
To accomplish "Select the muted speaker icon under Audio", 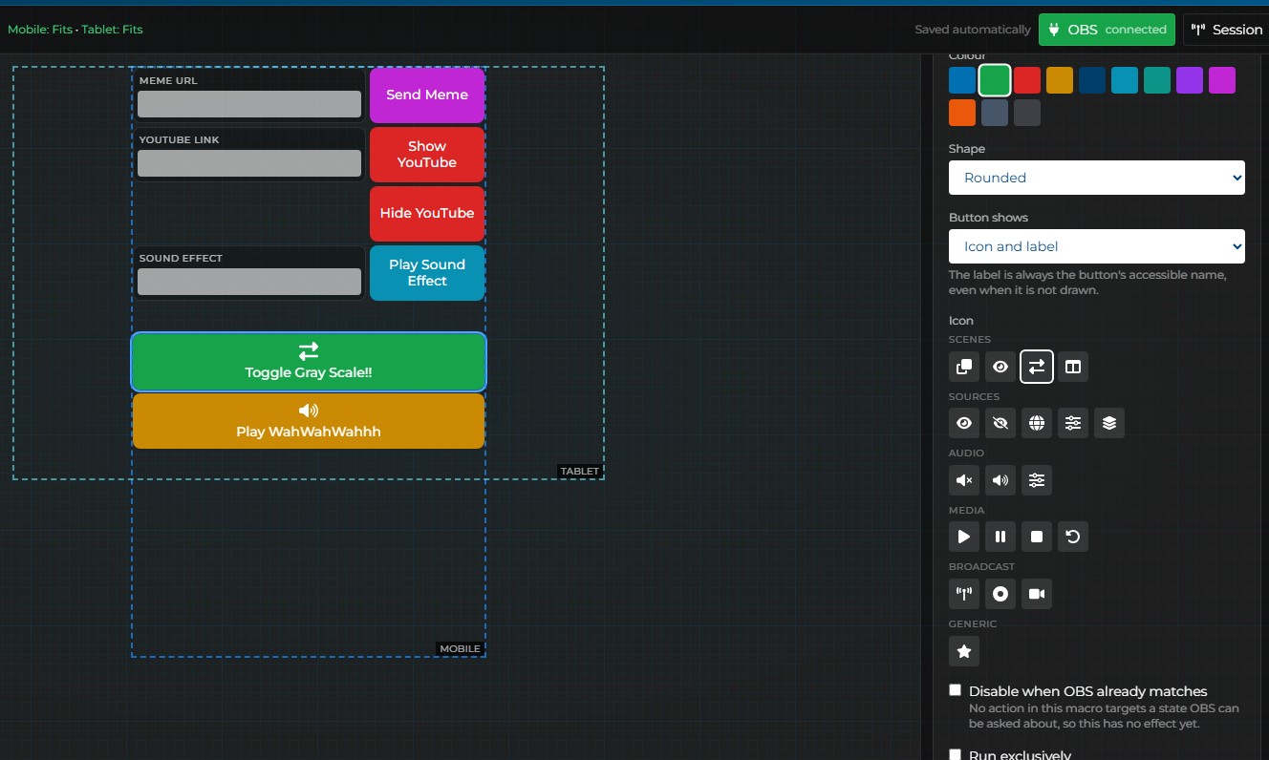I will (964, 480).
